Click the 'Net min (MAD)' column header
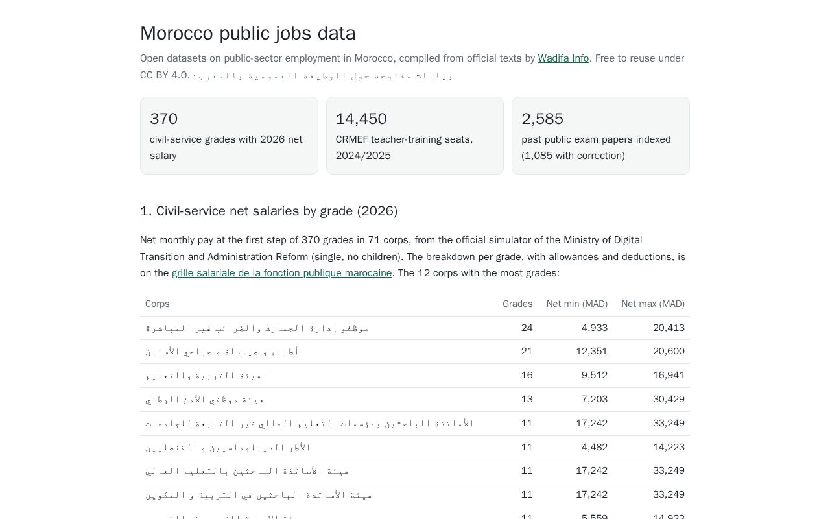This screenshot has width=830, height=519. point(577,304)
